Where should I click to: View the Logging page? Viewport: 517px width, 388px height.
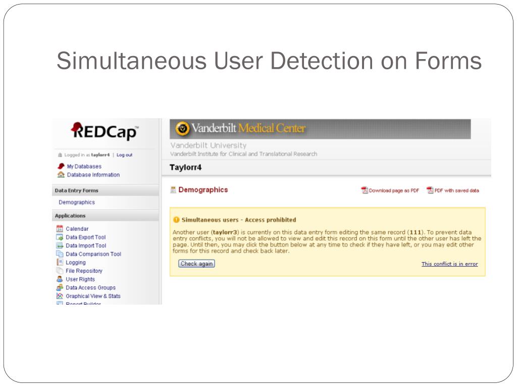76,263
